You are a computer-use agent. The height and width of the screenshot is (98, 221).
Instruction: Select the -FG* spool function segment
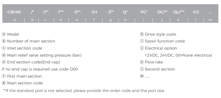pyautogui.click(x=144, y=12)
